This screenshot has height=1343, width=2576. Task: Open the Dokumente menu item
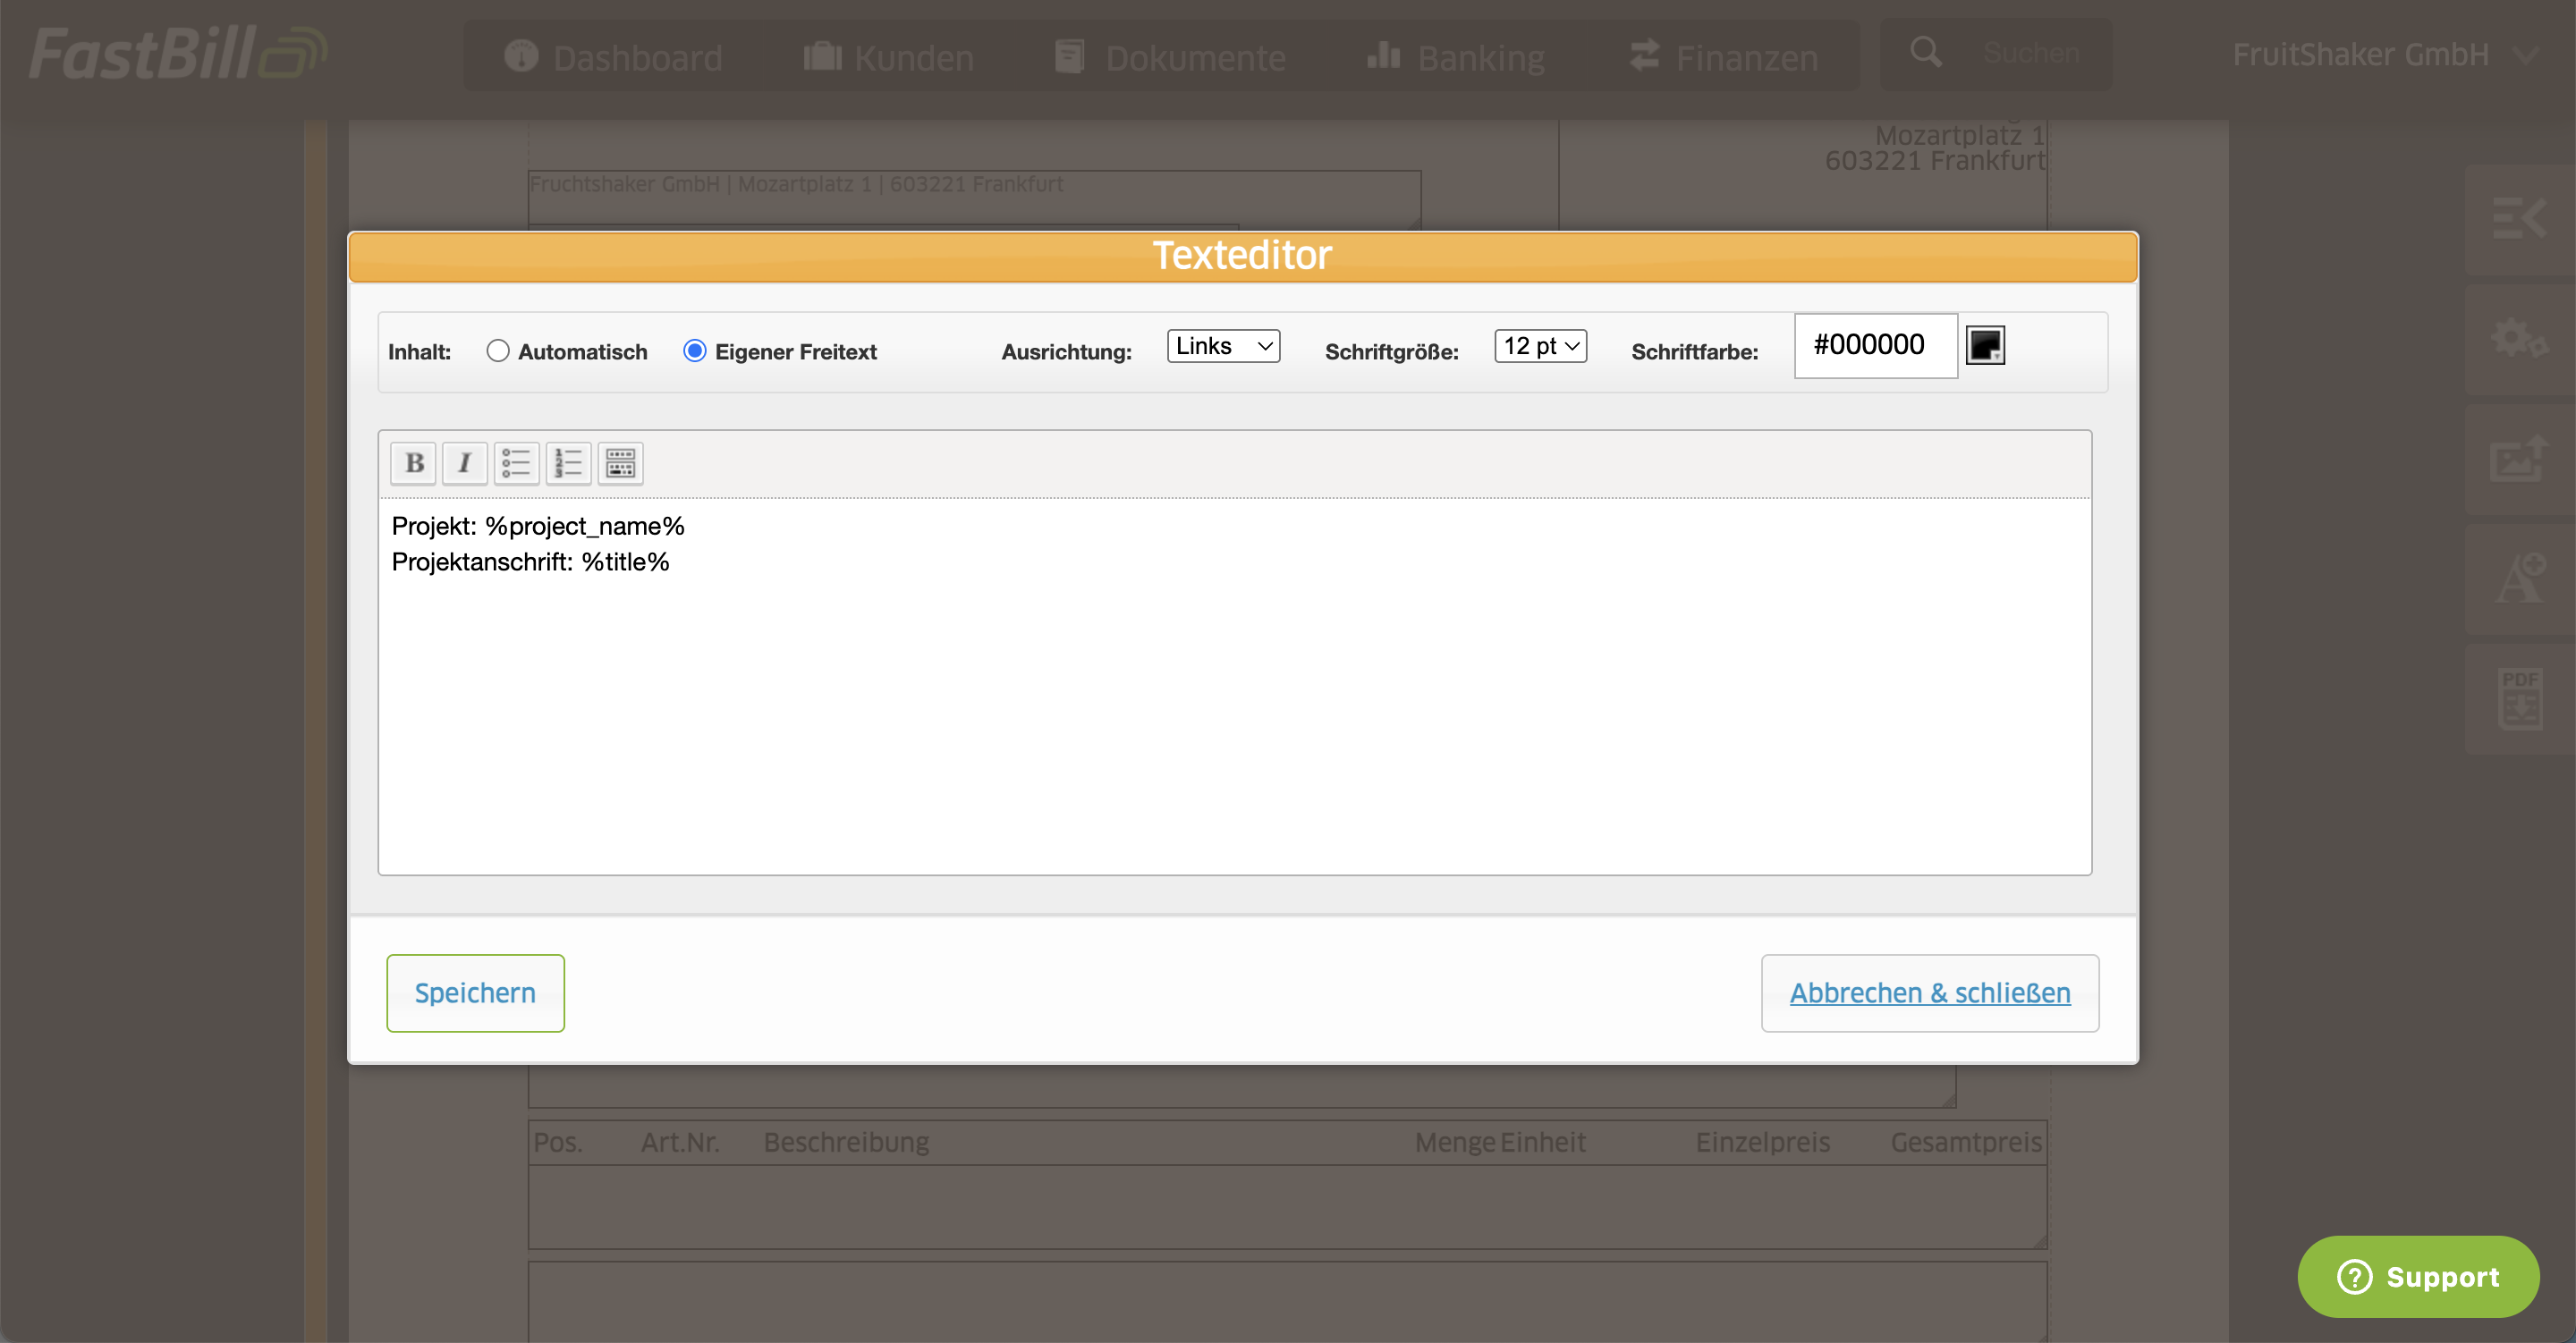[x=1171, y=56]
